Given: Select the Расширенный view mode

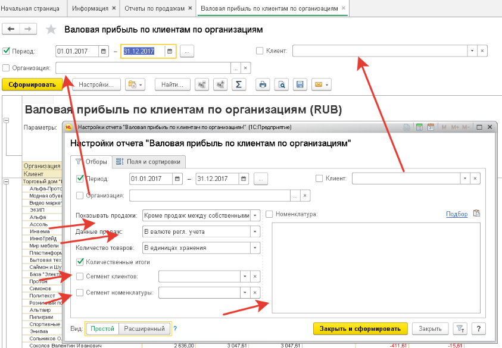Looking at the screenshot, I should click(144, 328).
